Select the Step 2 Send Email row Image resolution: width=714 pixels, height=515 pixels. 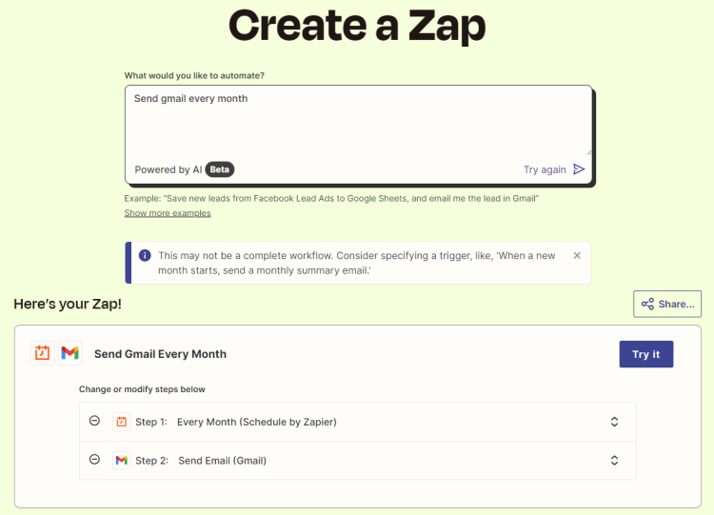[x=357, y=461]
